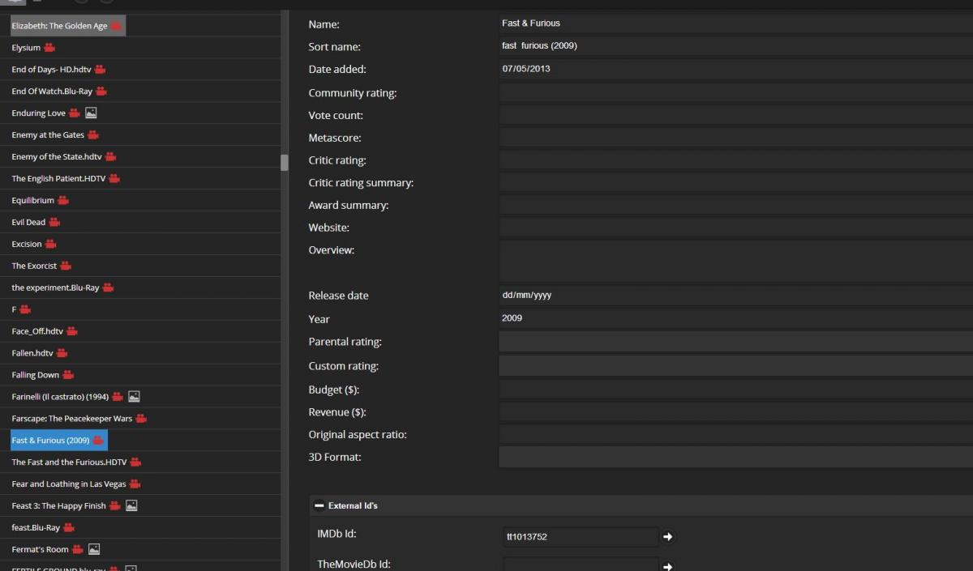The height and width of the screenshot is (571, 973).
Task: Open Farscape: The Peacekeeper Wars item
Action: (71, 419)
